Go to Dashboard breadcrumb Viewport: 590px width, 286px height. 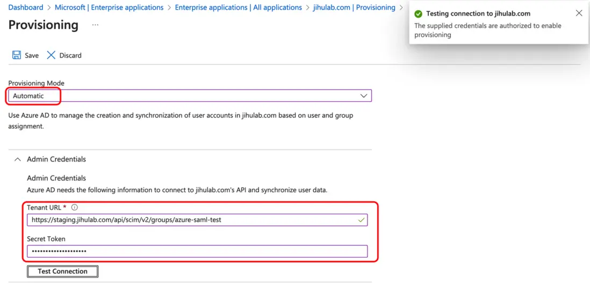point(26,8)
